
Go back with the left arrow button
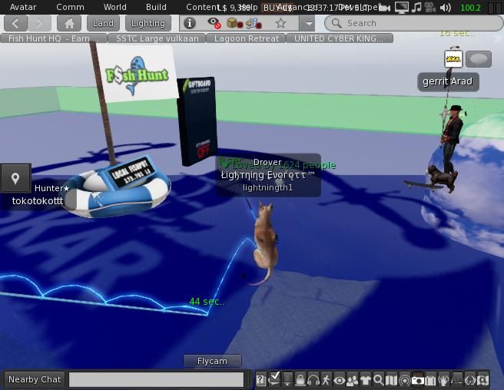pos(15,24)
